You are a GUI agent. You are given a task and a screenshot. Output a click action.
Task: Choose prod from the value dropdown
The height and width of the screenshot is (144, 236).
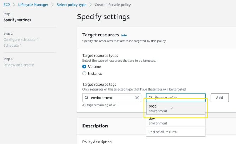pos(175,108)
